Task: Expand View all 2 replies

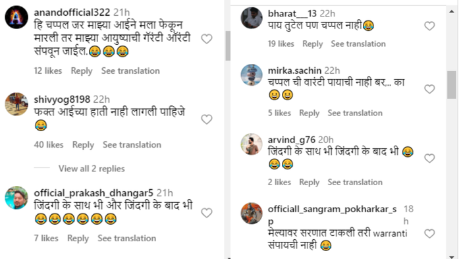Action: [92, 169]
